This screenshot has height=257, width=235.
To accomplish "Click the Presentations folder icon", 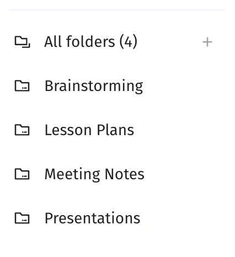I will pyautogui.click(x=22, y=218).
